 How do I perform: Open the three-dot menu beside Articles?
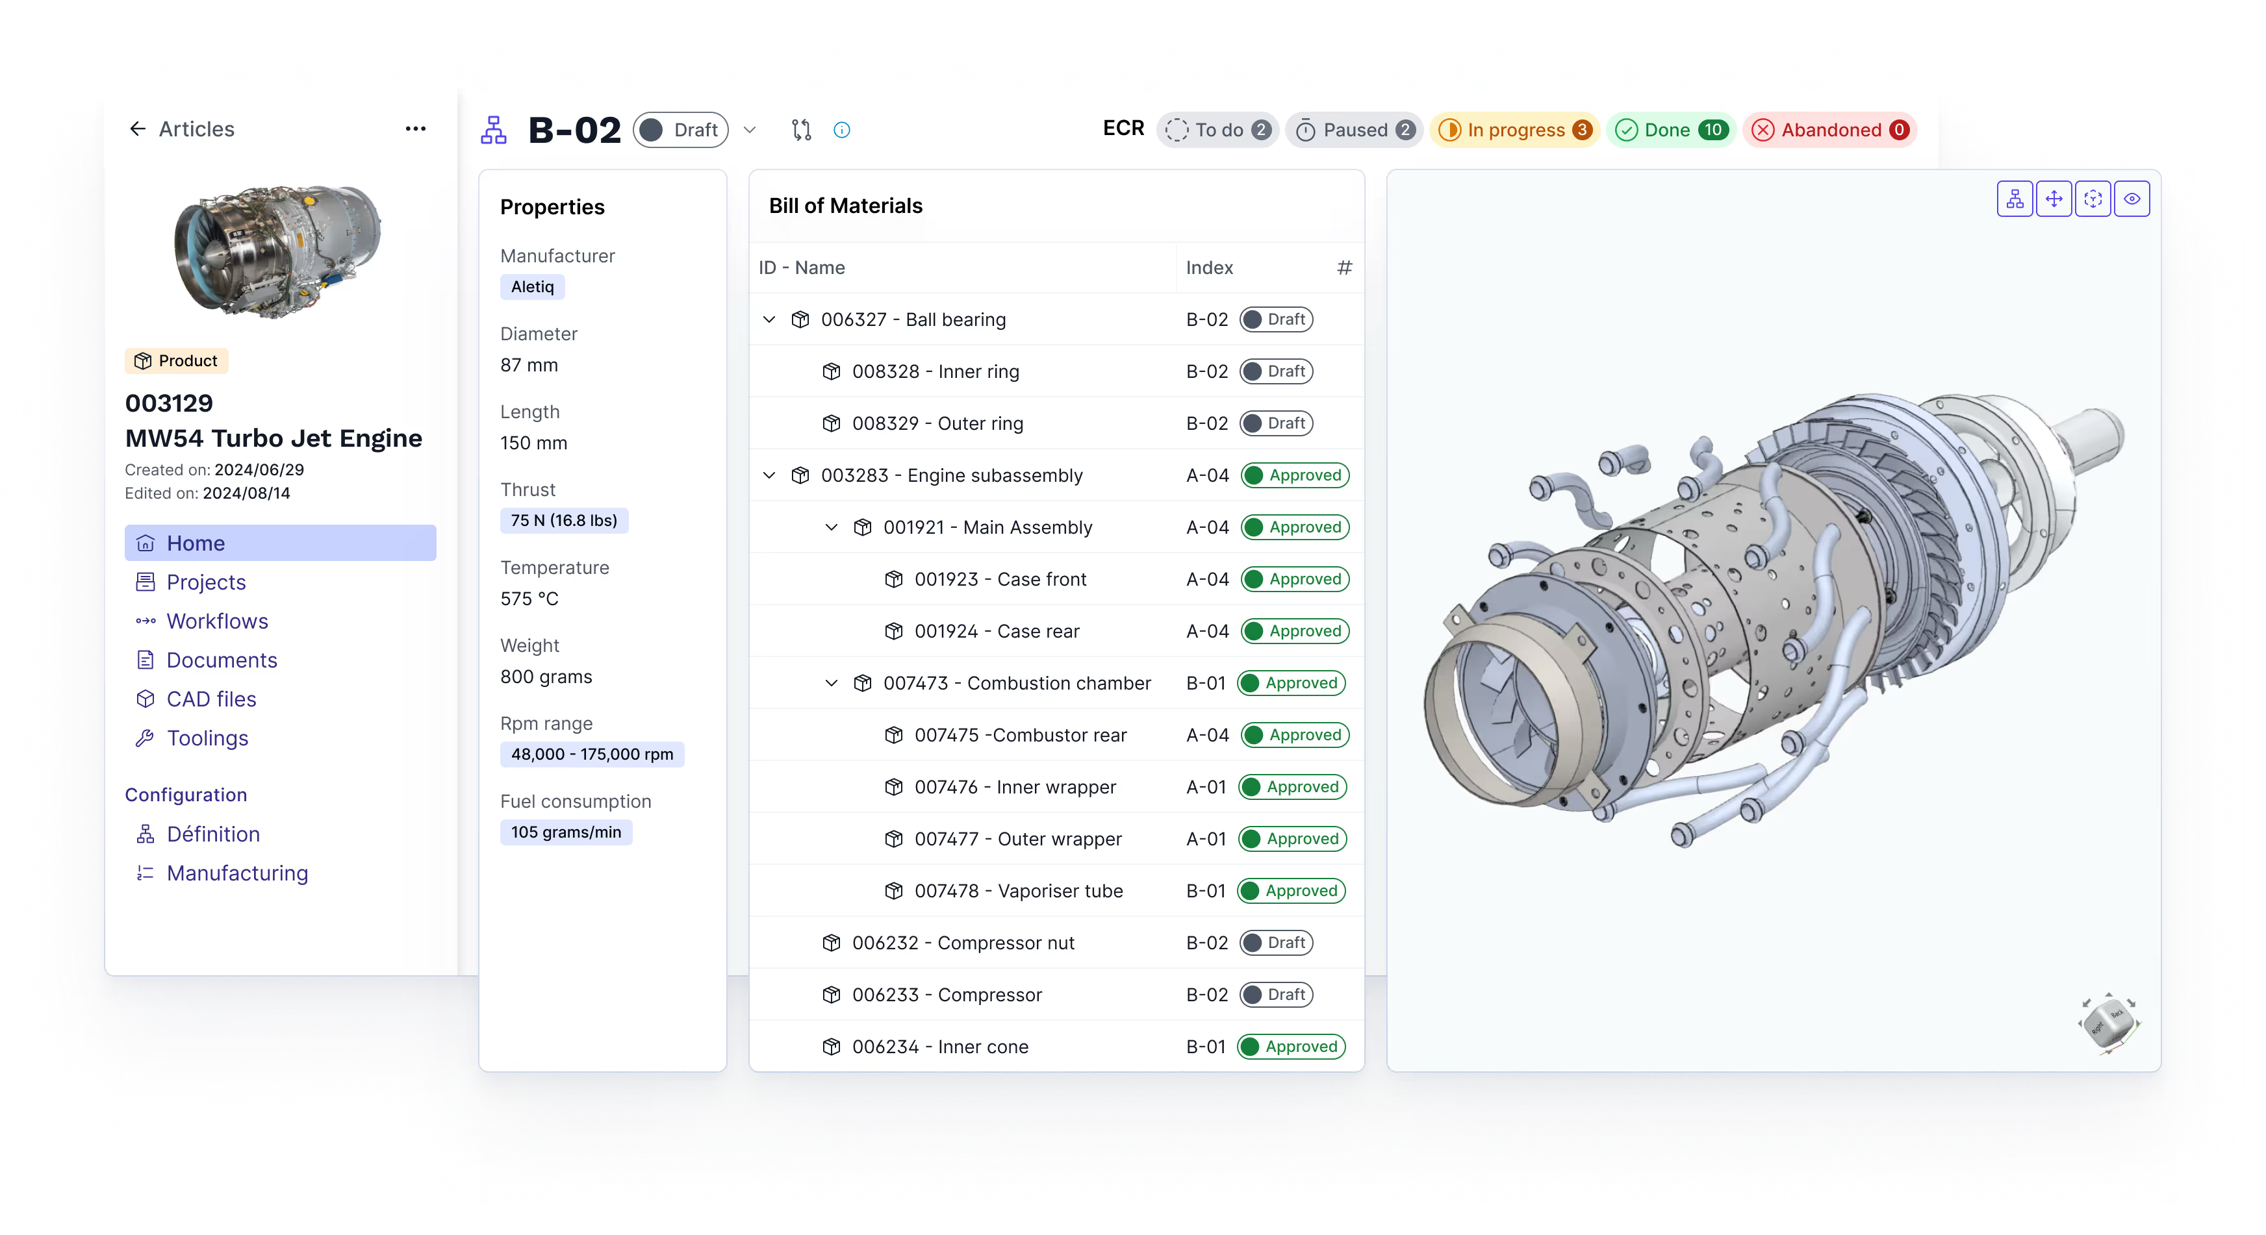(415, 129)
